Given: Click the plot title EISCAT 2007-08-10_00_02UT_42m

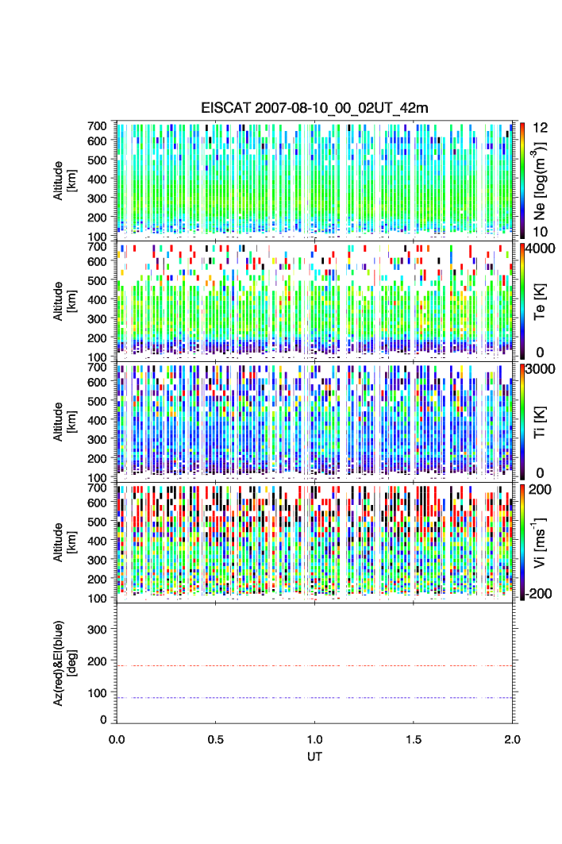Looking at the screenshot, I should click(314, 108).
